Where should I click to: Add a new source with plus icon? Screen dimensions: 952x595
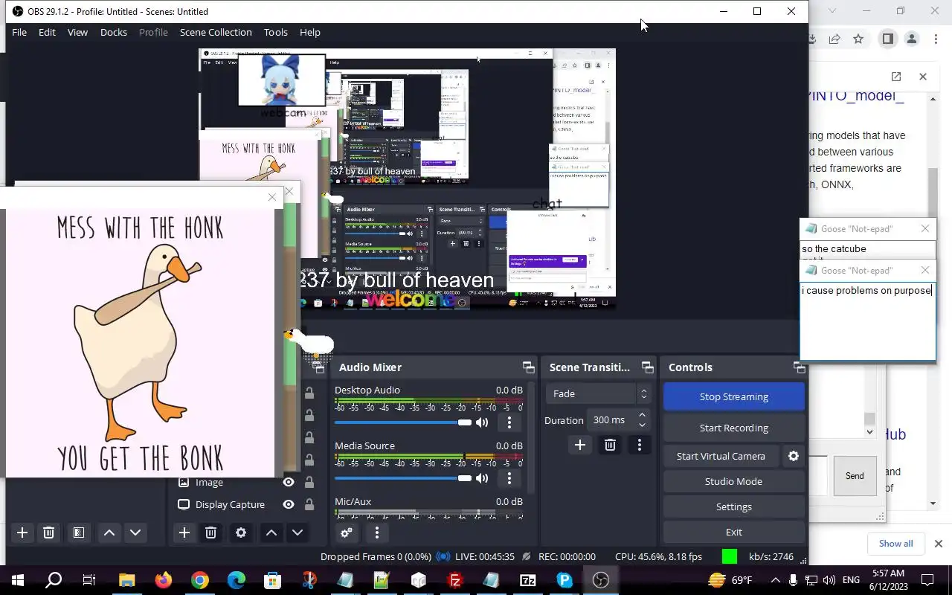pos(184,533)
